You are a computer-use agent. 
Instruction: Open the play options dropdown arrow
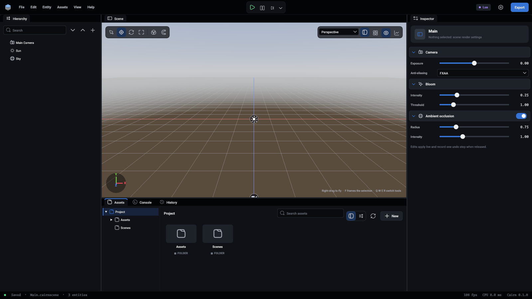(x=281, y=8)
